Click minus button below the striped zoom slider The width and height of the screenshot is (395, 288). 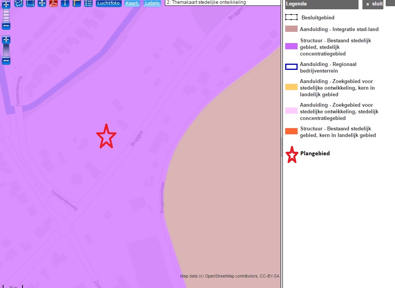coord(6,26)
